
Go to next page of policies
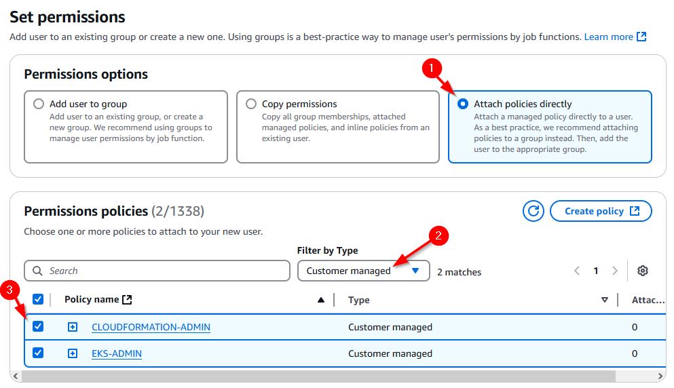pos(615,271)
